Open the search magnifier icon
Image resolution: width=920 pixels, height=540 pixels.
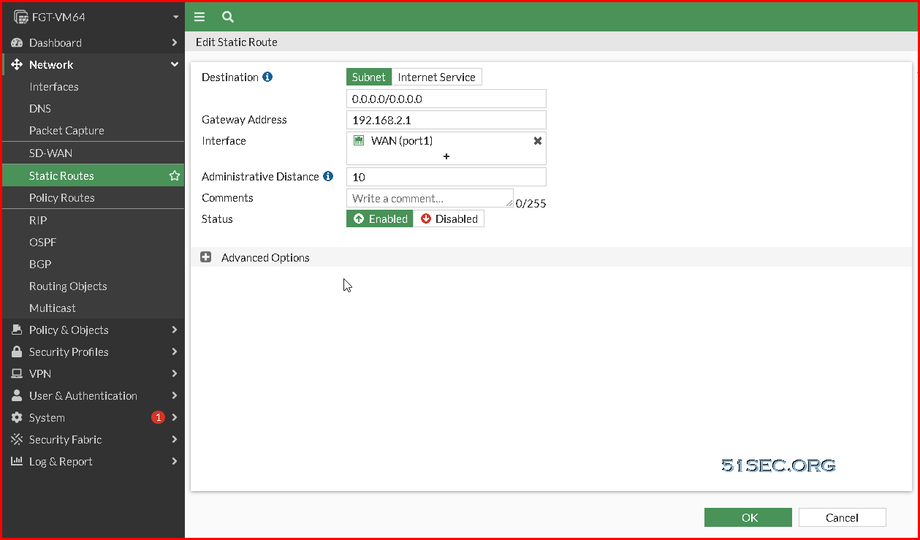pyautogui.click(x=227, y=17)
